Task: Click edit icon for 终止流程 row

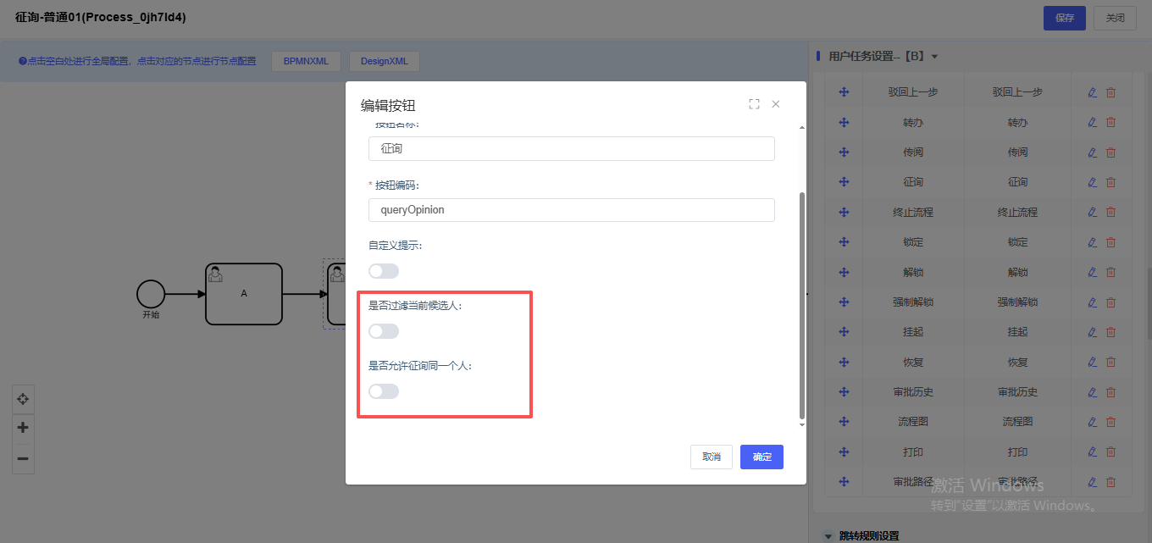Action: click(x=1092, y=212)
